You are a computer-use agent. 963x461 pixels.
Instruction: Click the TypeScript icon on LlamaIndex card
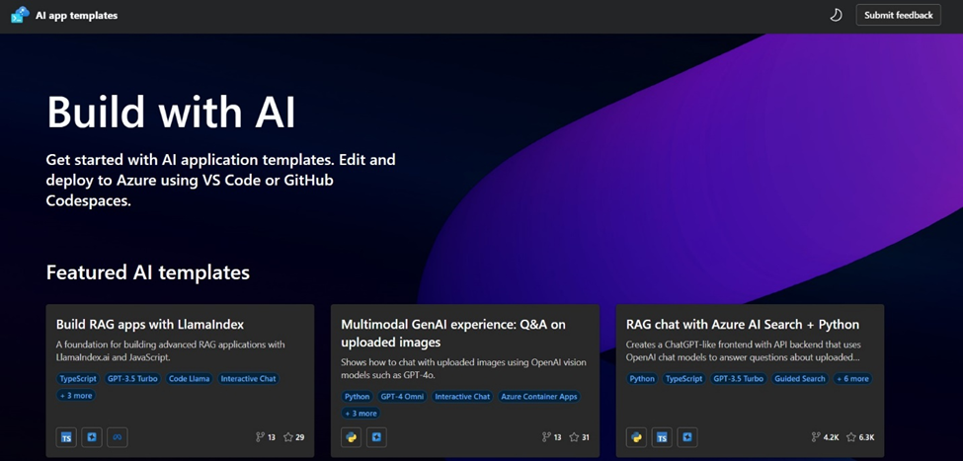tap(66, 437)
